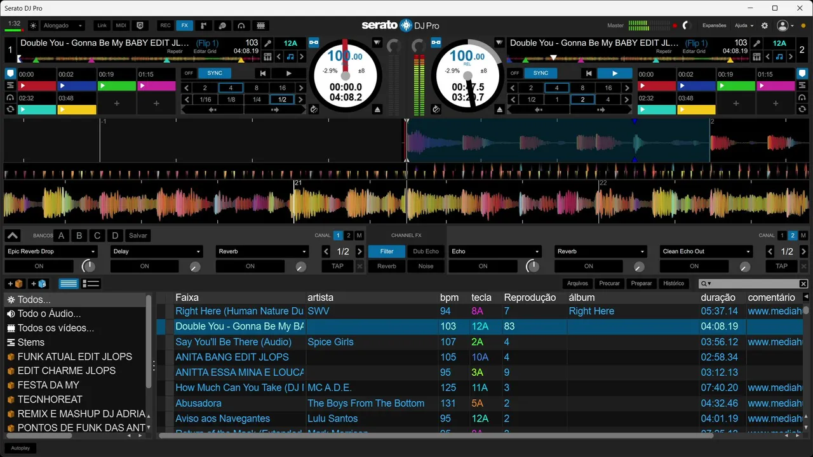Select deck 1 cue points tab icon
This screenshot has height=457, width=813.
(10, 74)
